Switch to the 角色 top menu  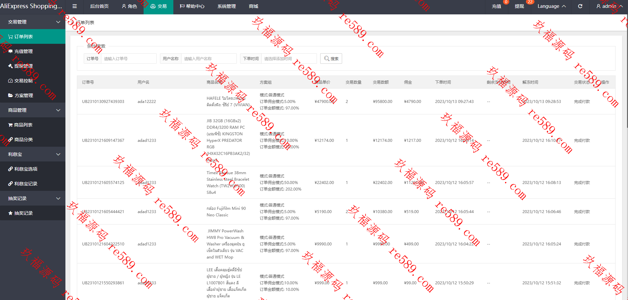click(129, 6)
